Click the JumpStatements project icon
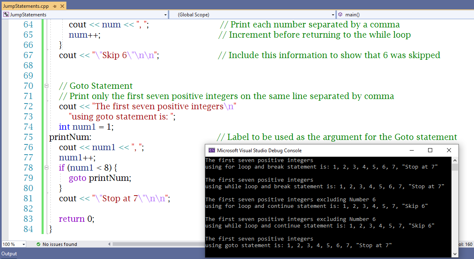 (x=6, y=14)
